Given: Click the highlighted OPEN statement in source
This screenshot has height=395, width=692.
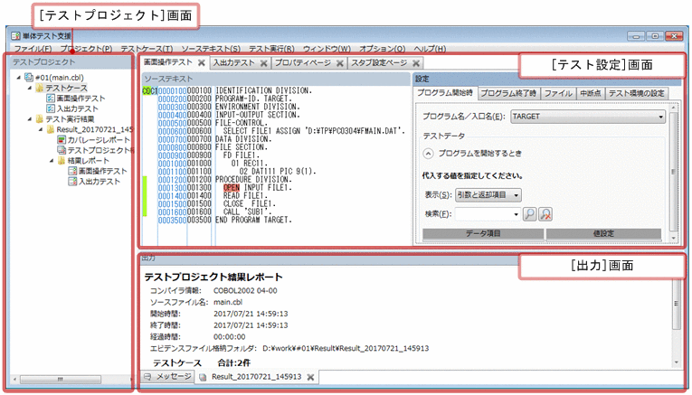Looking at the screenshot, I should tap(232, 188).
